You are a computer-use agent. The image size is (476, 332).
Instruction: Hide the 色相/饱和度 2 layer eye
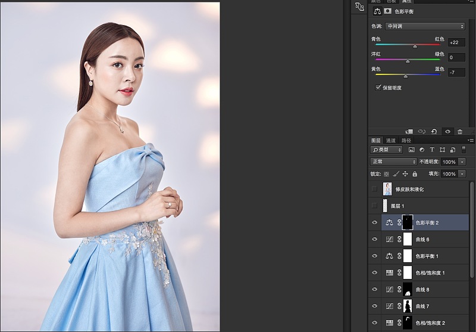[375, 323]
